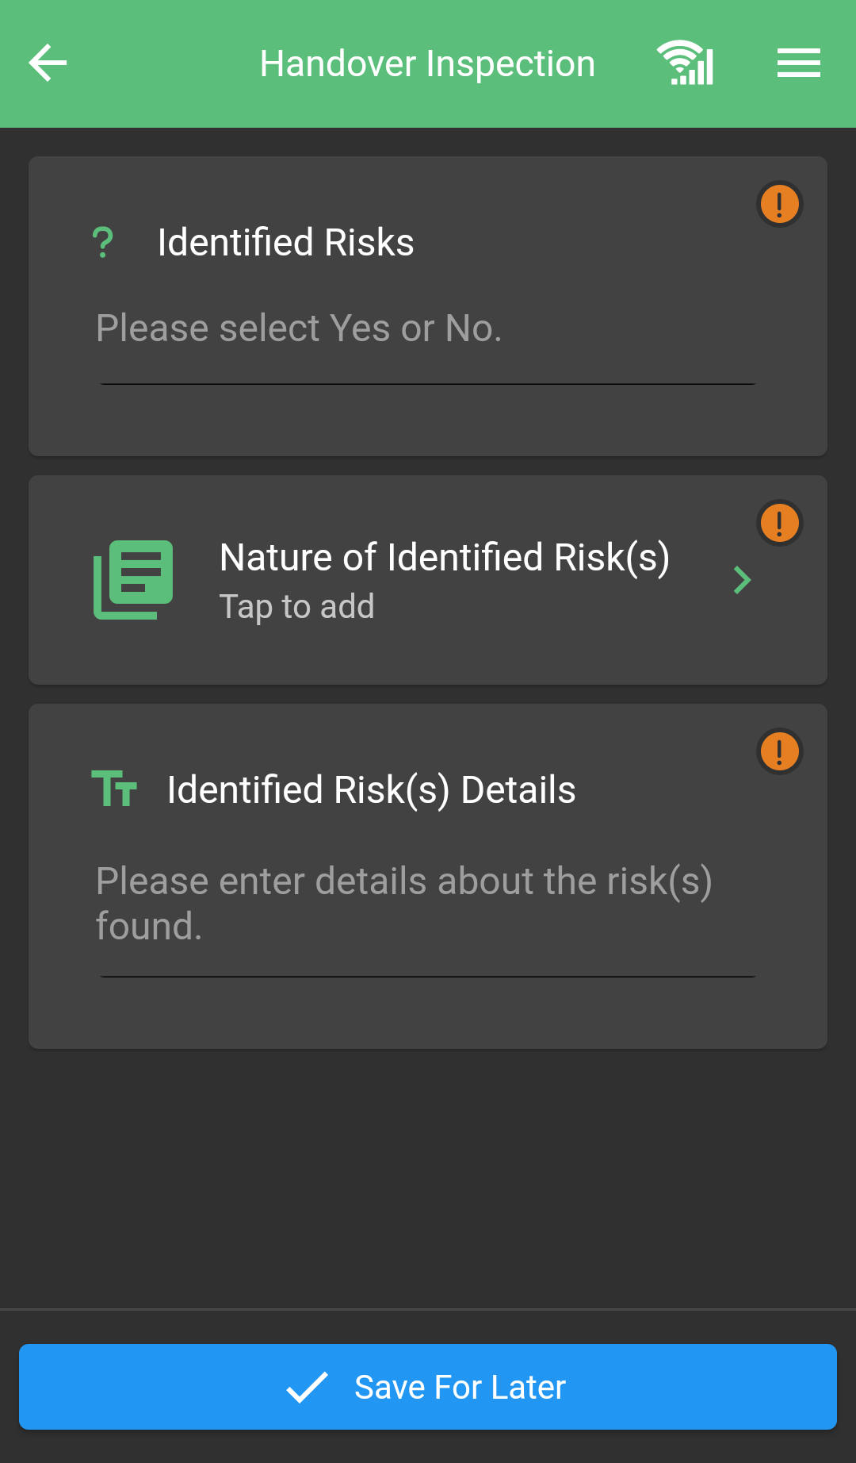Viewport: 856px width, 1463px height.
Task: Select the Identified Risk(s) Details label
Action: click(x=372, y=790)
